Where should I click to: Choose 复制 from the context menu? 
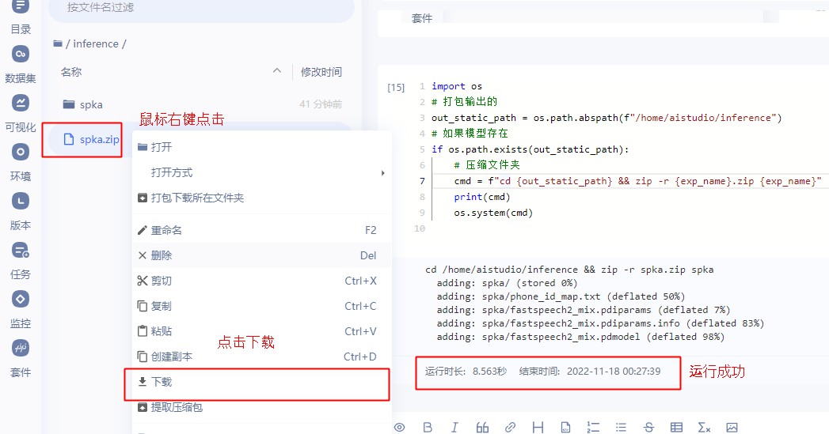point(262,306)
